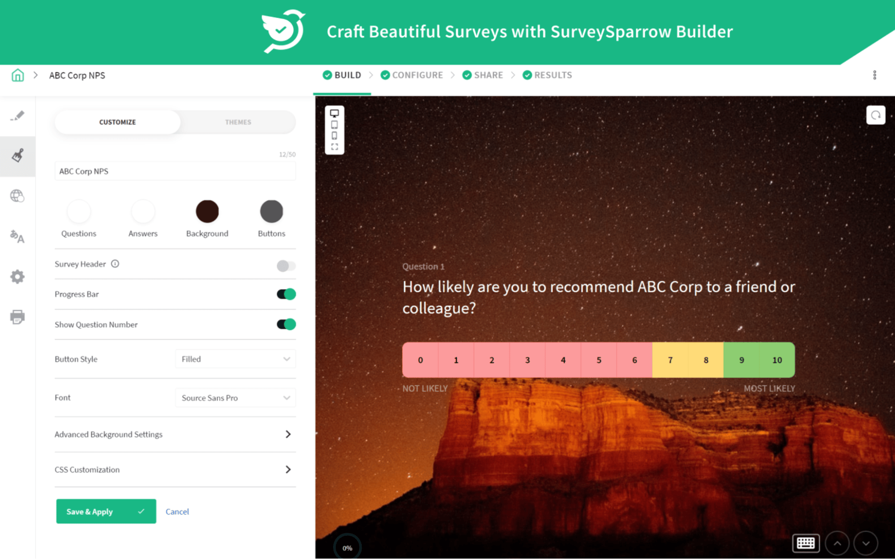
Task: Open the Button Style dropdown
Action: [235, 359]
